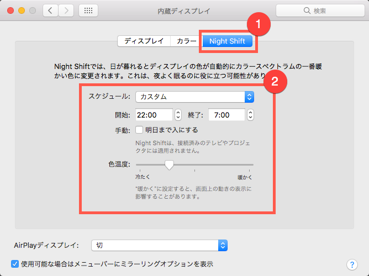Click the 明日まで入にする label text
The image size is (369, 276).
[x=172, y=130]
